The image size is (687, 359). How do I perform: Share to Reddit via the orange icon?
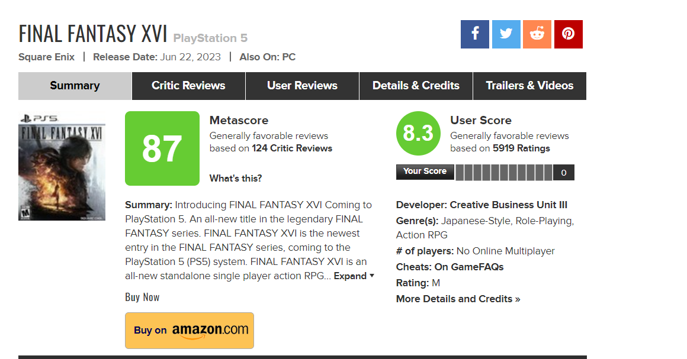click(x=537, y=34)
